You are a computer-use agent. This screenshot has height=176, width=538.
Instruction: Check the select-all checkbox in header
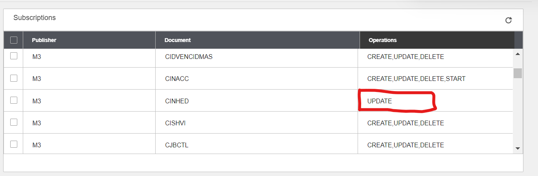tap(14, 40)
